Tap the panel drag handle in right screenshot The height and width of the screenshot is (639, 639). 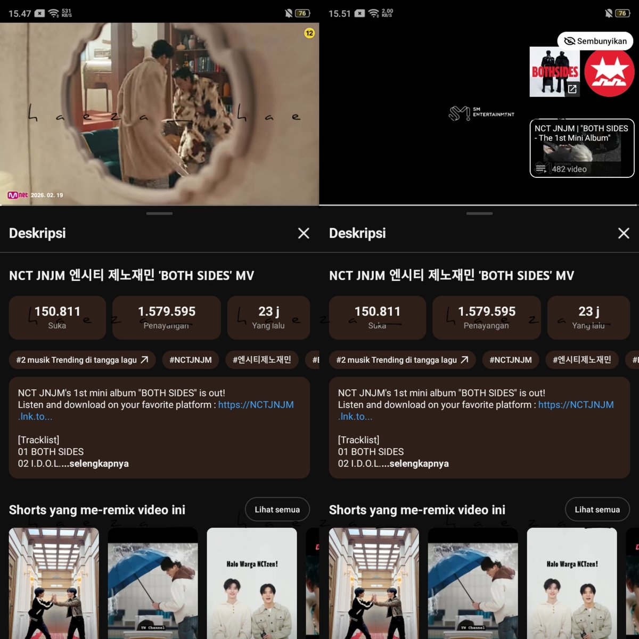pyautogui.click(x=479, y=214)
